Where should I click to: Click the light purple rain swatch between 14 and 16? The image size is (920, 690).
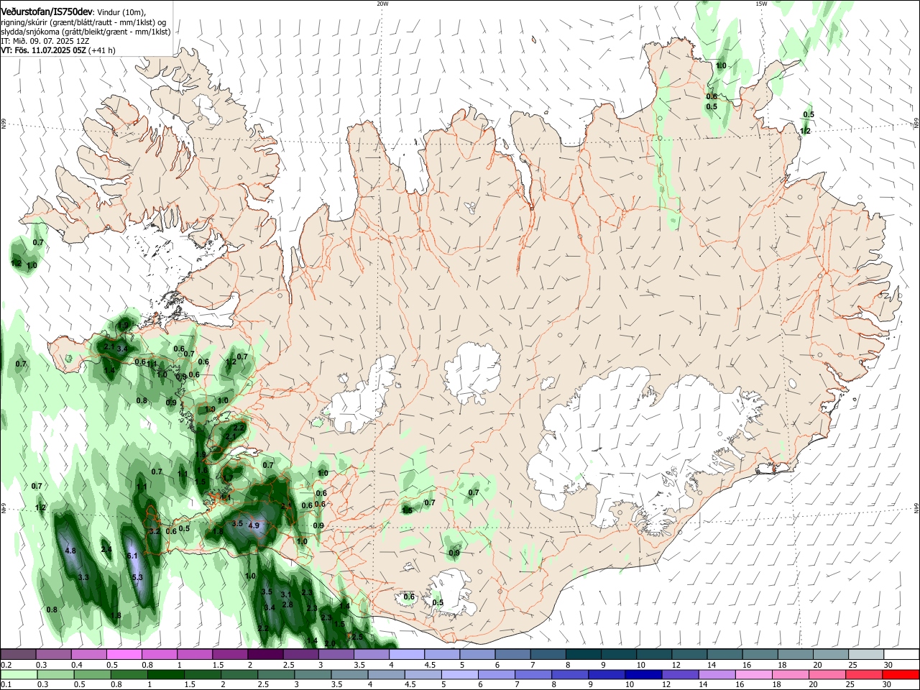pos(717,674)
